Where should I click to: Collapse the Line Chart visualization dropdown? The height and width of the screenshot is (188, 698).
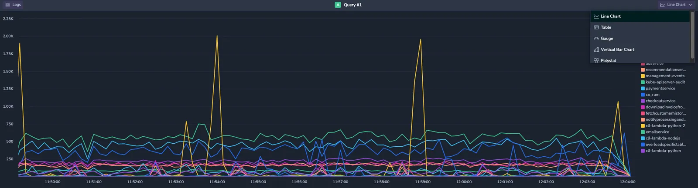(x=676, y=5)
